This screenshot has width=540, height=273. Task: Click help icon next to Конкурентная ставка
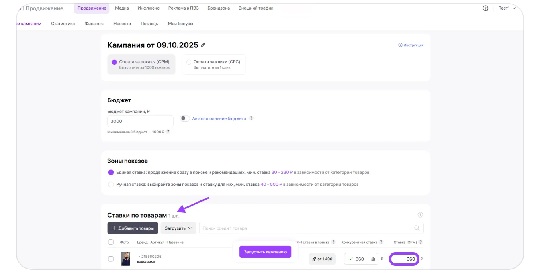[x=381, y=242]
